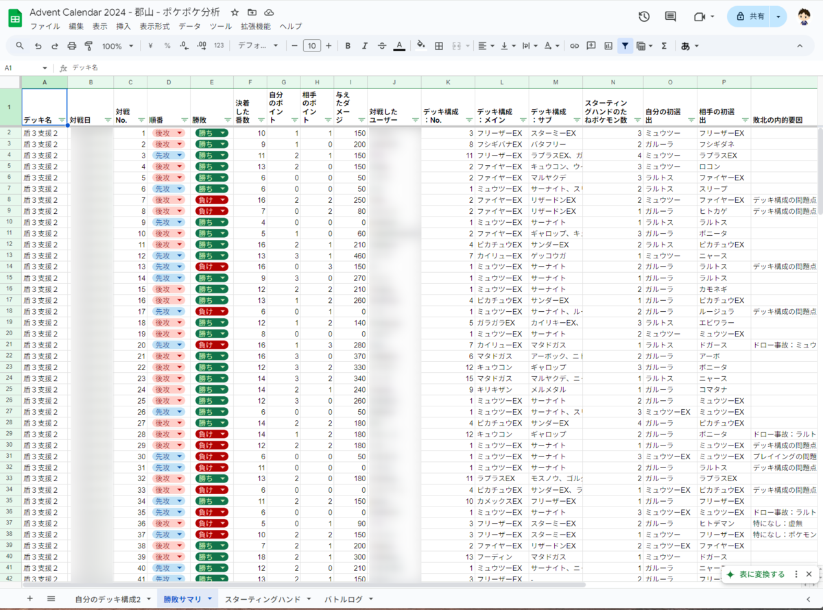Click the undo arrow icon
823x610 pixels.
pyautogui.click(x=38, y=46)
